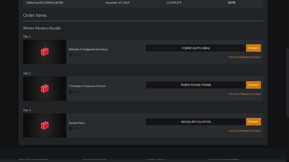Click the order status 'COMPLETE'

[174, 3]
